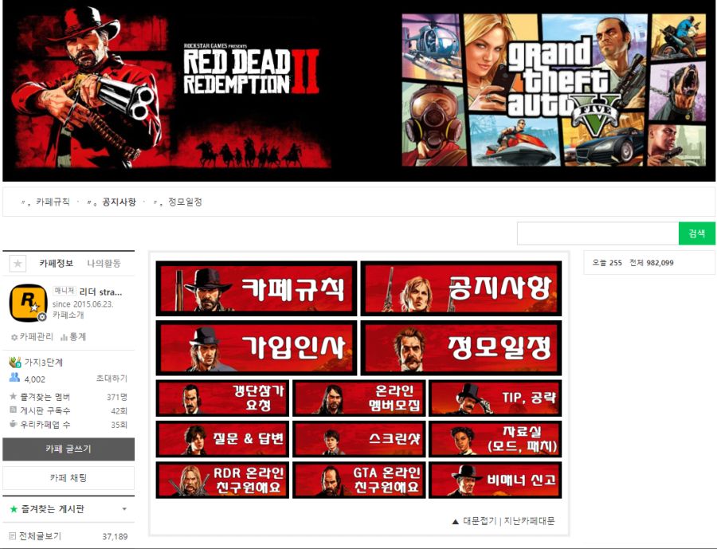The width and height of the screenshot is (717, 549).
Task: Click the members count icon next to 4,002
Action: tap(14, 378)
